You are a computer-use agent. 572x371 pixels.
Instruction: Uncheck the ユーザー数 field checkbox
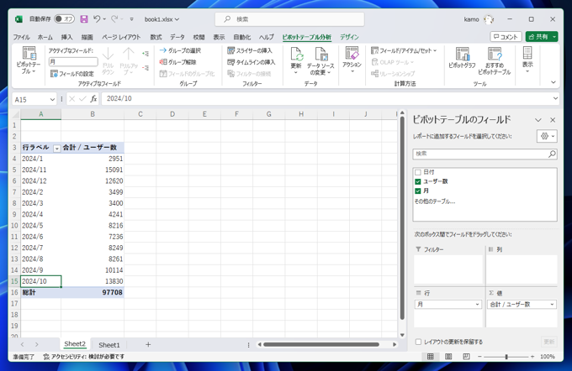418,181
